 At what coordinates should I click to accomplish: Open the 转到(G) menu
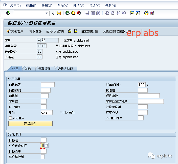(47, 6)
